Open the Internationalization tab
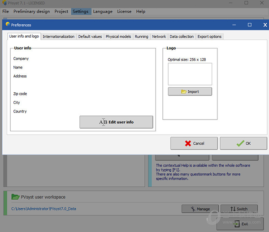269x232 pixels. coord(58,37)
